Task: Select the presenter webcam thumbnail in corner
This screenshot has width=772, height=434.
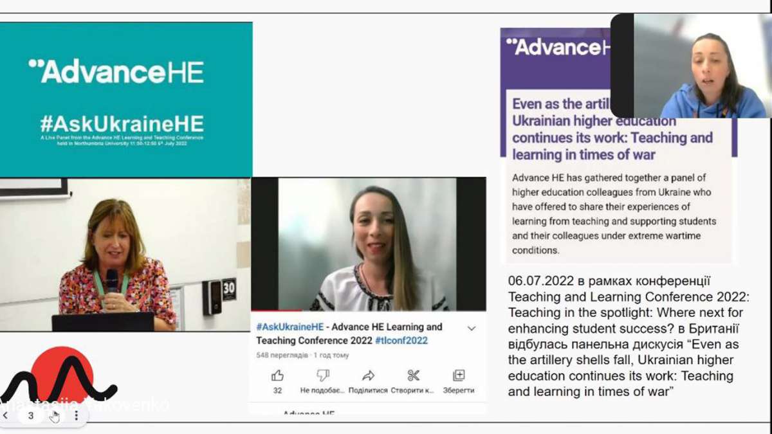Action: pyautogui.click(x=691, y=66)
